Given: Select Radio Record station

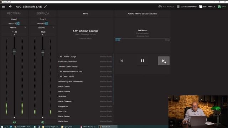Looking at the screenshot, I should 85,116.
